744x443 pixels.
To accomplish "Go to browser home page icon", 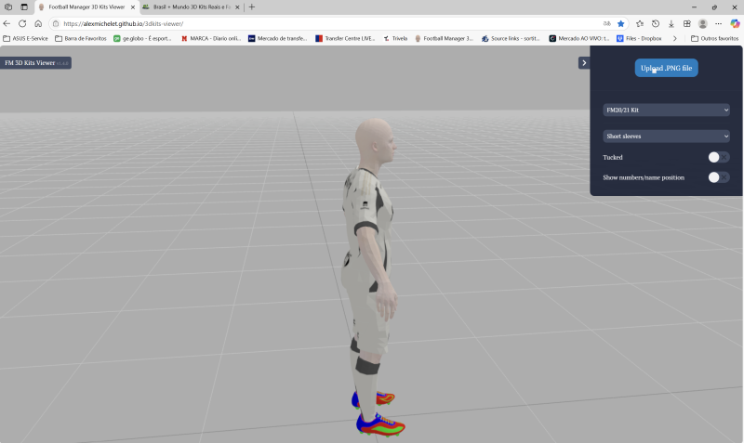I will tap(38, 23).
